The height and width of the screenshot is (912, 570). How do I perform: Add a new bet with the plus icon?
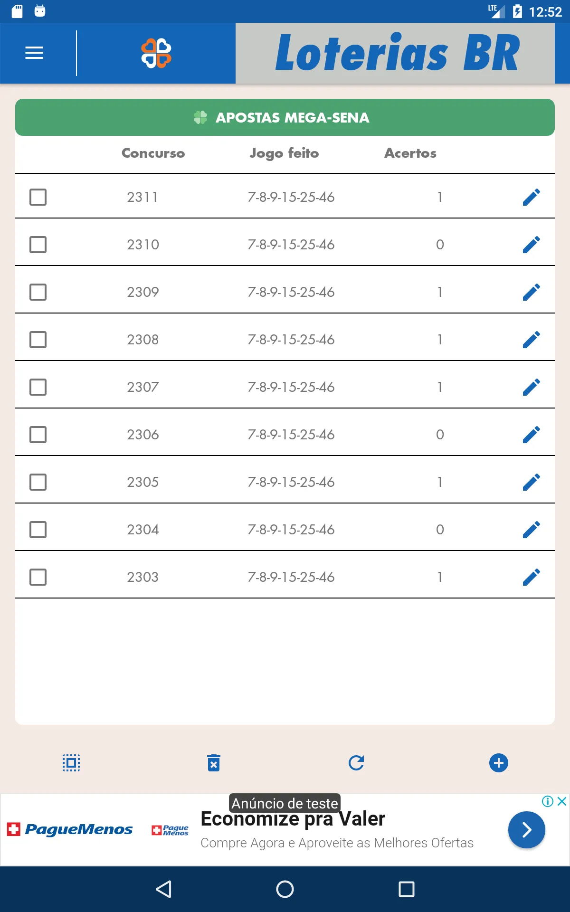coord(499,763)
